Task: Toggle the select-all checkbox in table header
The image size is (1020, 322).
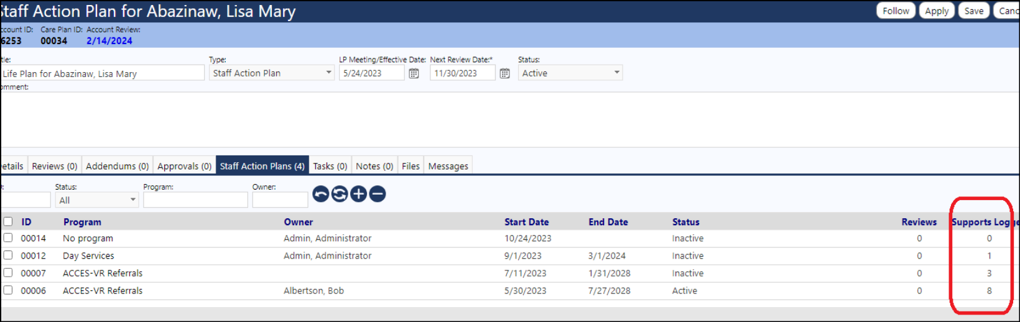Action: 8,221
